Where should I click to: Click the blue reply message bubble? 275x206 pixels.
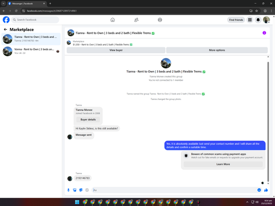pos(215,146)
